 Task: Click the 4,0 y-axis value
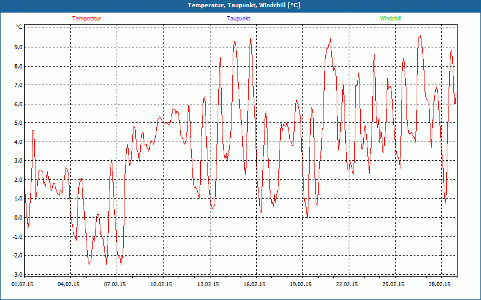tap(19, 142)
